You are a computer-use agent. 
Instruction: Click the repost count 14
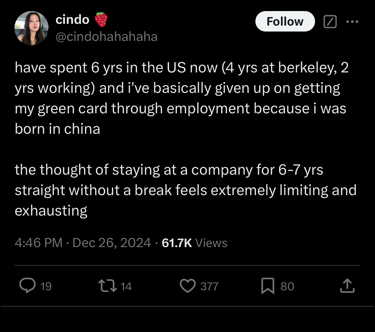126,286
